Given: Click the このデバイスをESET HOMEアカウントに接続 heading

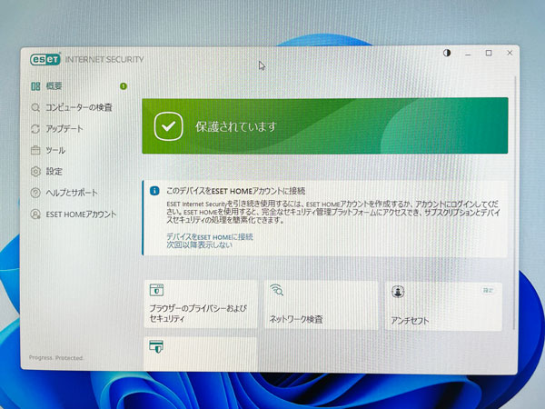Looking at the screenshot, I should click(235, 191).
